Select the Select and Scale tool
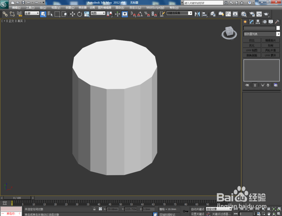Image resolution: width=282 pixels, height=216 pixels. 87,14
